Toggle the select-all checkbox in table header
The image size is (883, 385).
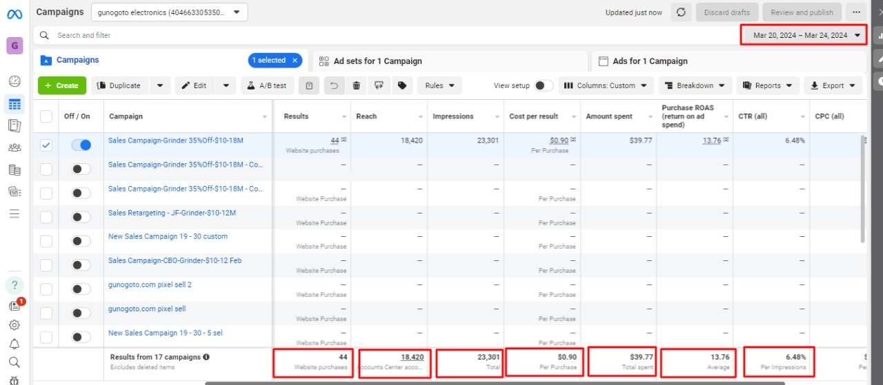[x=46, y=116]
